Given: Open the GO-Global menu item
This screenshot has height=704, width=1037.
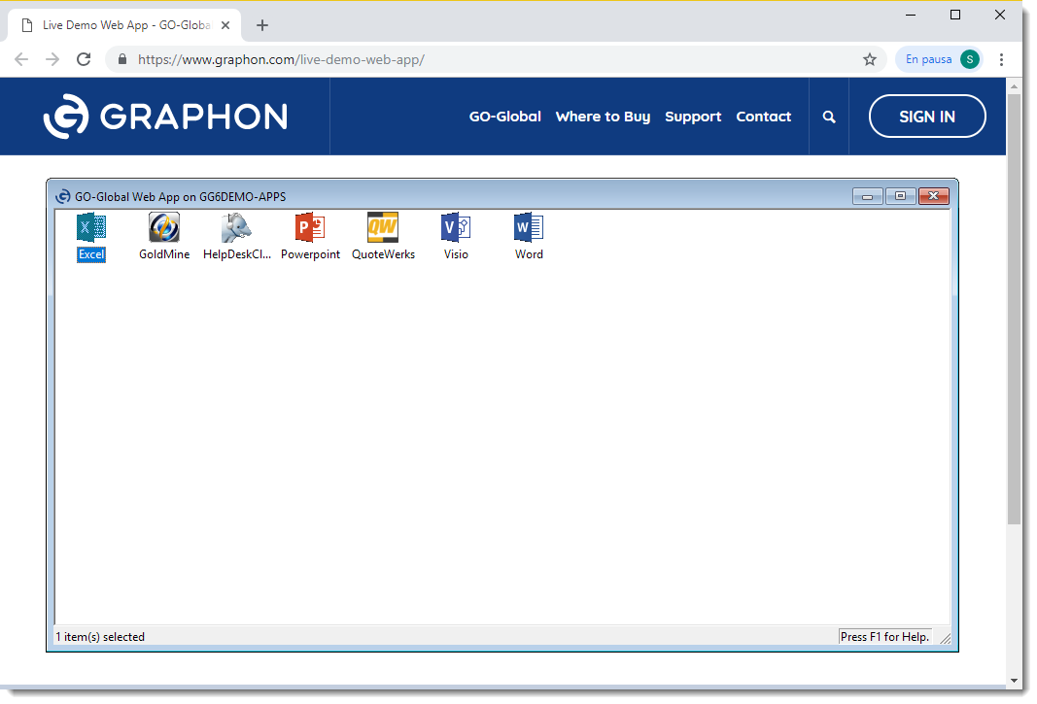Looking at the screenshot, I should click(505, 117).
